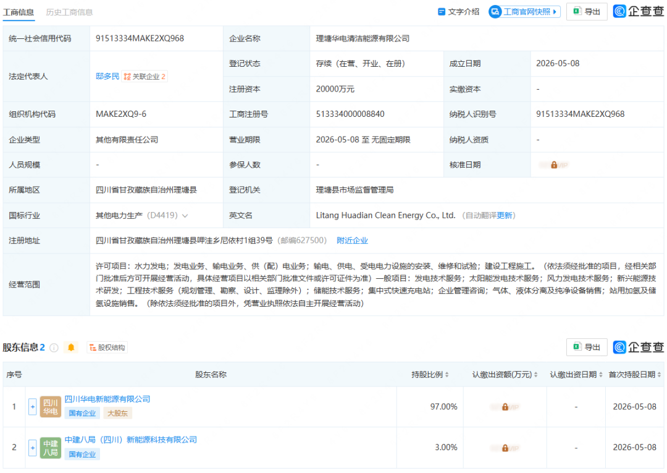Export shareholder info via 导出 button
667x473 pixels.
pos(587,347)
